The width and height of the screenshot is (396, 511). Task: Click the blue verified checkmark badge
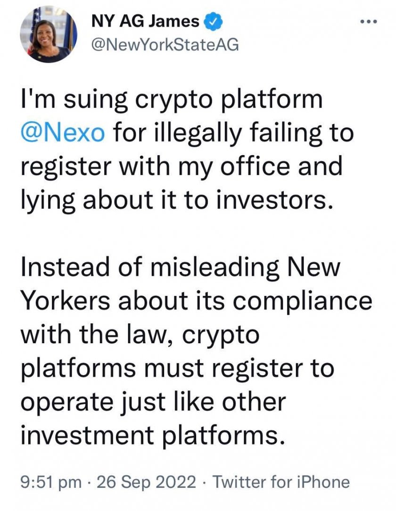213,22
